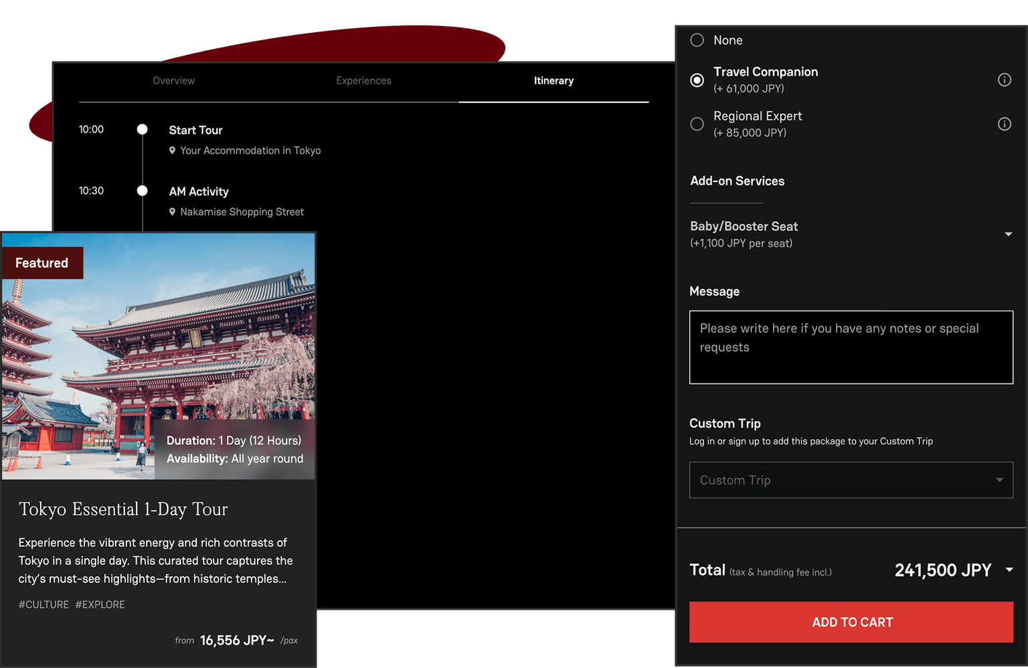Choose the Regional Expert radio option
This screenshot has width=1028, height=668.
pyautogui.click(x=697, y=124)
